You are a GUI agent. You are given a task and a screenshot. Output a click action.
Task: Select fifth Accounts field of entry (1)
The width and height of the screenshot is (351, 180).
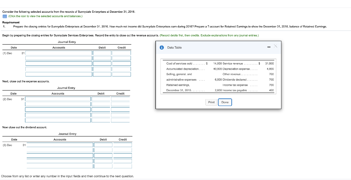click(59, 74)
